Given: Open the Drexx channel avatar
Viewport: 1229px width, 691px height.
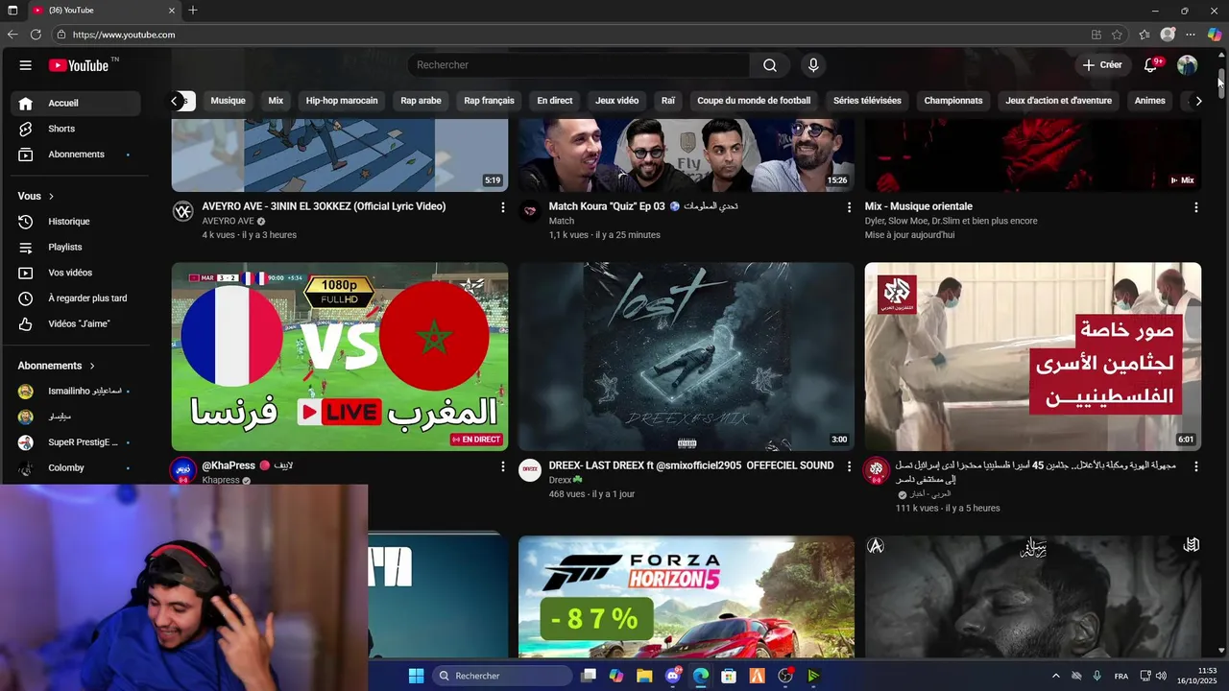Looking at the screenshot, I should tap(530, 470).
